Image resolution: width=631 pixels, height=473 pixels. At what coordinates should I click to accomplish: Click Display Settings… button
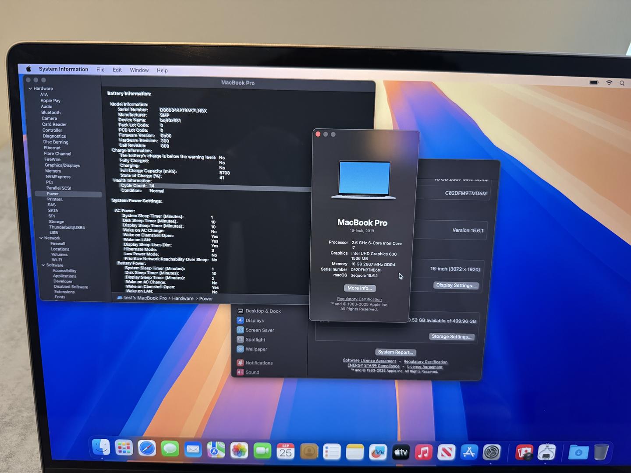pos(456,285)
